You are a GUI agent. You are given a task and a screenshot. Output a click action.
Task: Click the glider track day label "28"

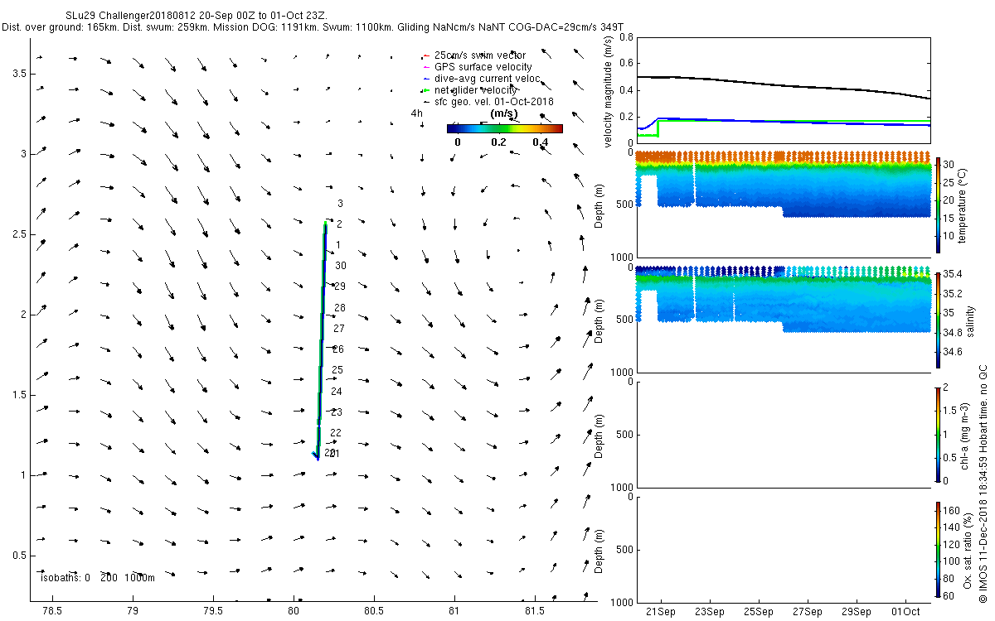pyautogui.click(x=339, y=308)
